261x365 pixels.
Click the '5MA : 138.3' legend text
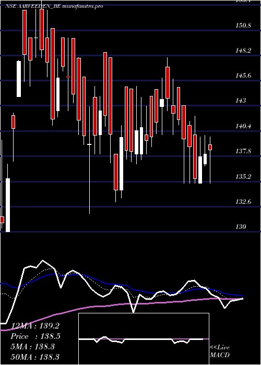click(x=32, y=347)
